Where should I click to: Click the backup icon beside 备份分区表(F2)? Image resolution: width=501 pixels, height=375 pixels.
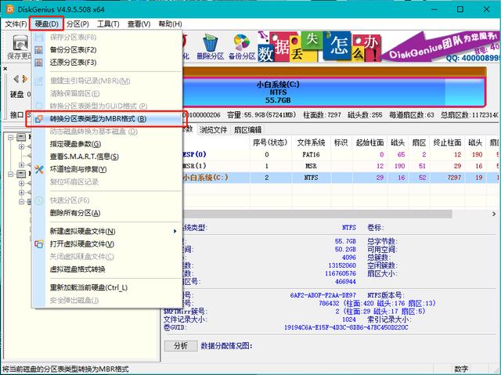point(38,50)
